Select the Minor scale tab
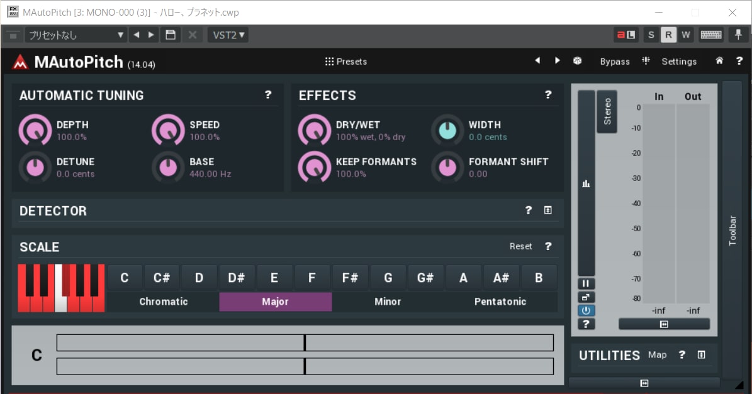 pyautogui.click(x=388, y=302)
